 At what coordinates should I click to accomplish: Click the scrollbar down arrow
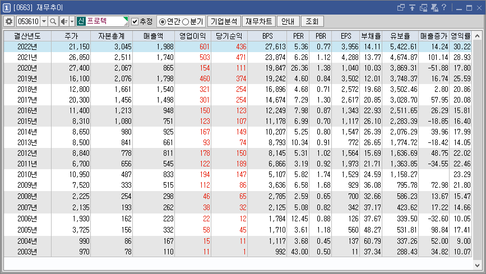coord(478,266)
